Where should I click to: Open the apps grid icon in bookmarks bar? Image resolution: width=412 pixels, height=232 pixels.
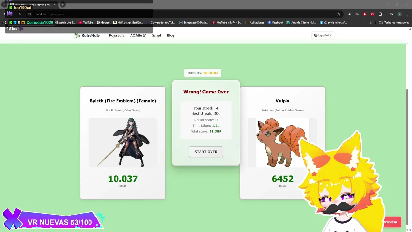[4, 23]
